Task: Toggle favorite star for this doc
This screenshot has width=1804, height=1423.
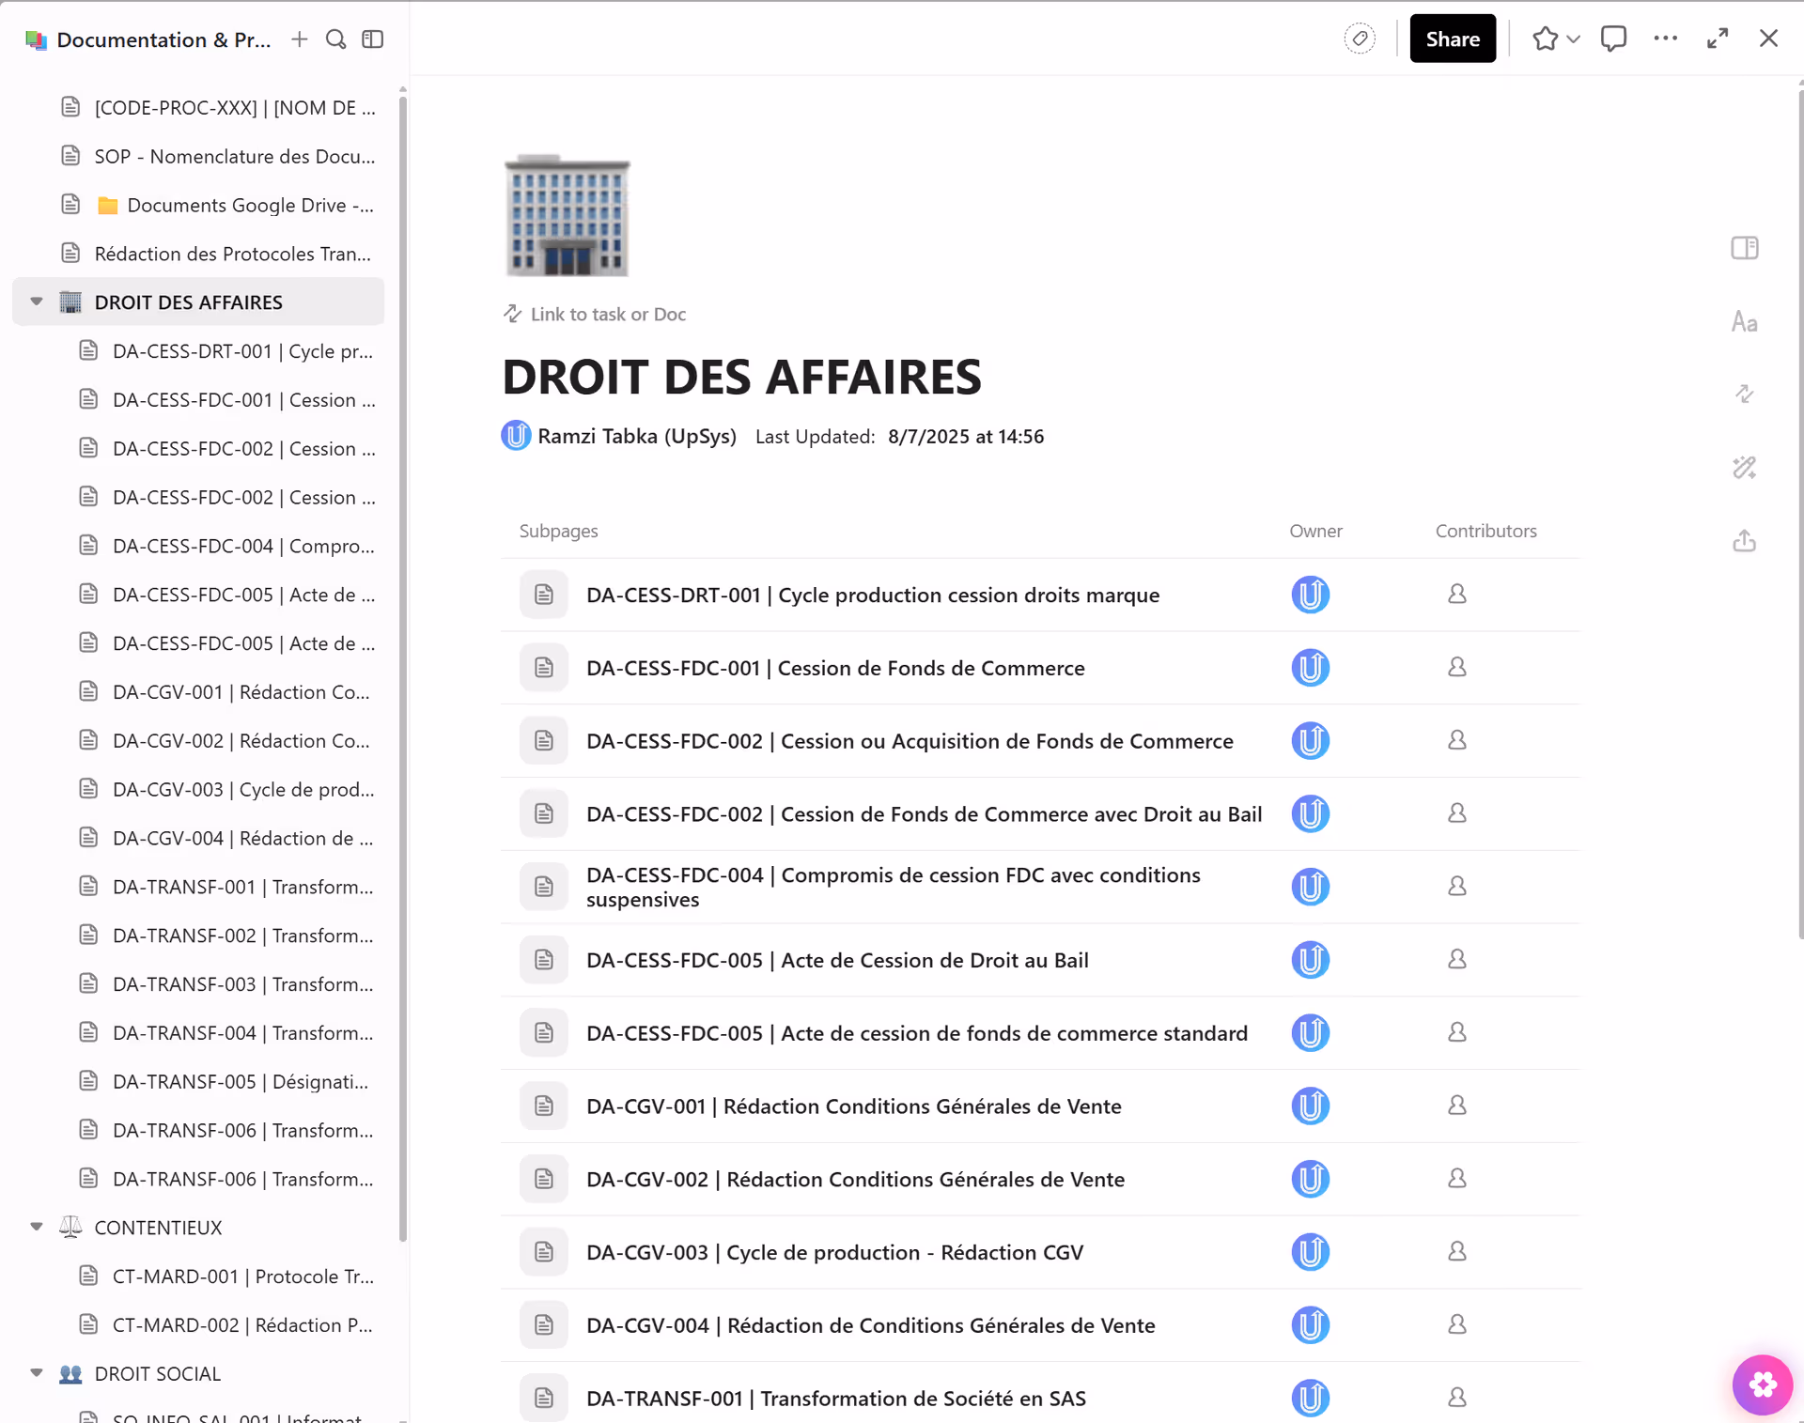Action: coord(1545,39)
